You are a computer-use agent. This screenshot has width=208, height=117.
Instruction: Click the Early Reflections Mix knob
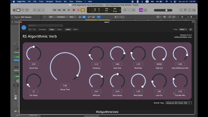pyautogui.click(x=180, y=54)
